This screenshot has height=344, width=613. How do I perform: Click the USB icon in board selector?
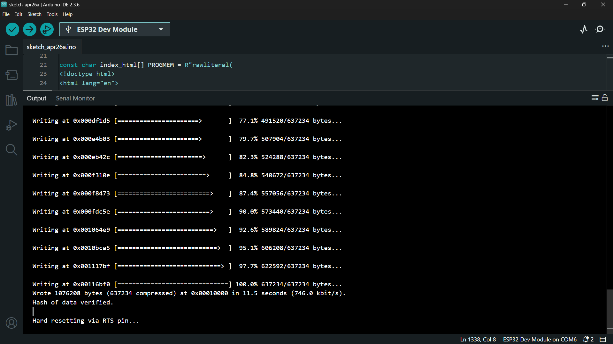(68, 29)
